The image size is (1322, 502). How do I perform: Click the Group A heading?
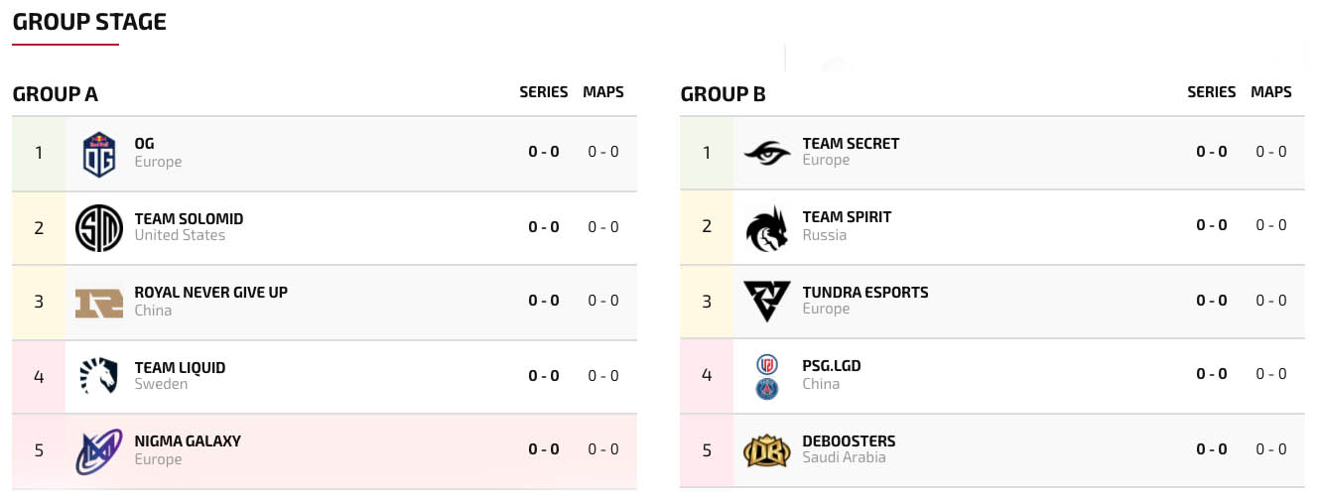tap(56, 94)
